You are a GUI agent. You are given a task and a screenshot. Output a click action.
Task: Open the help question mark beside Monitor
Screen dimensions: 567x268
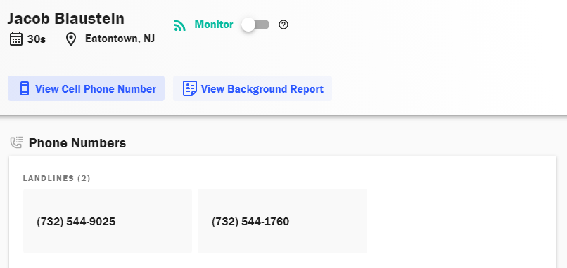[x=283, y=25]
